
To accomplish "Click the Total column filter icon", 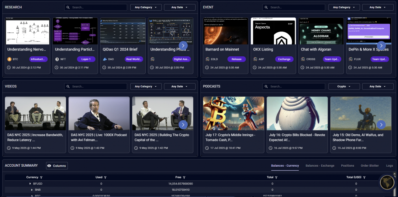I will 276,177.
